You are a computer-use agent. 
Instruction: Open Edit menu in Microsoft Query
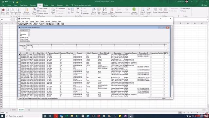click(x=23, y=21)
